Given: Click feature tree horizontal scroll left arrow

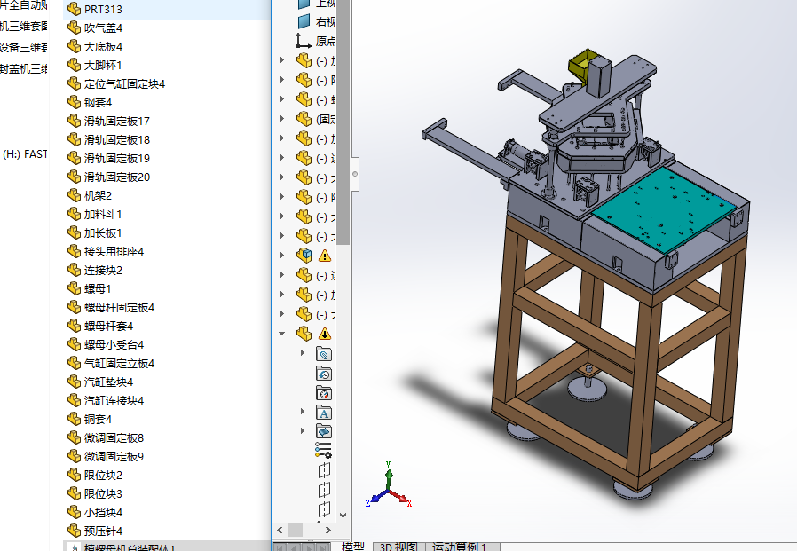Looking at the screenshot, I should point(280,531).
